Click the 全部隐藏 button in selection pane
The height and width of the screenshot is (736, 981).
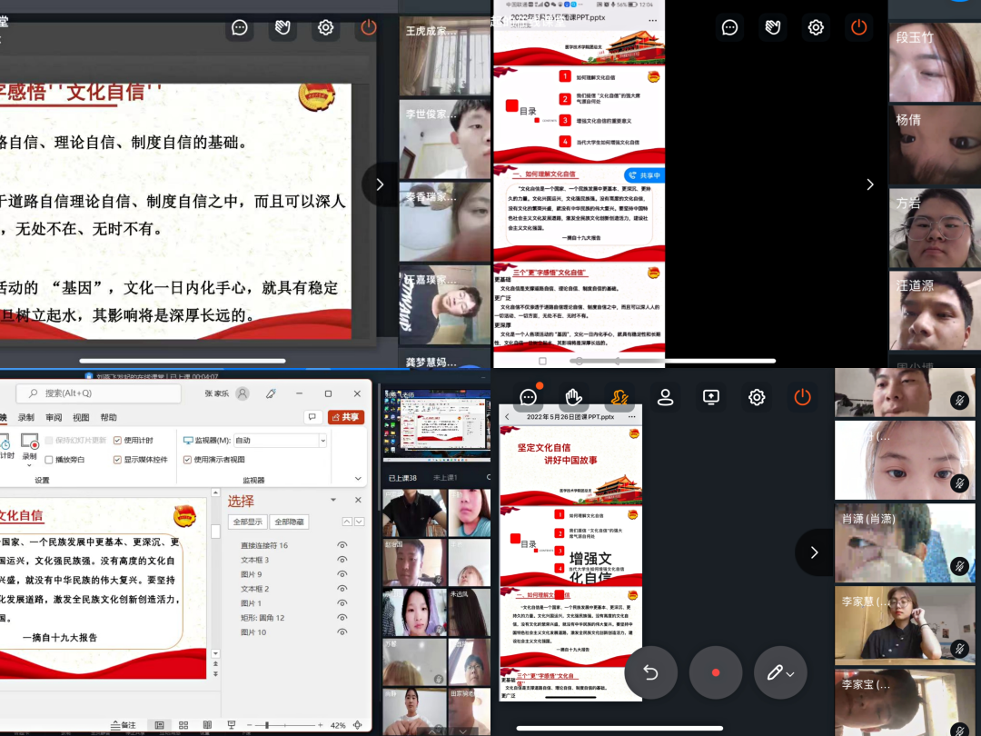(290, 522)
